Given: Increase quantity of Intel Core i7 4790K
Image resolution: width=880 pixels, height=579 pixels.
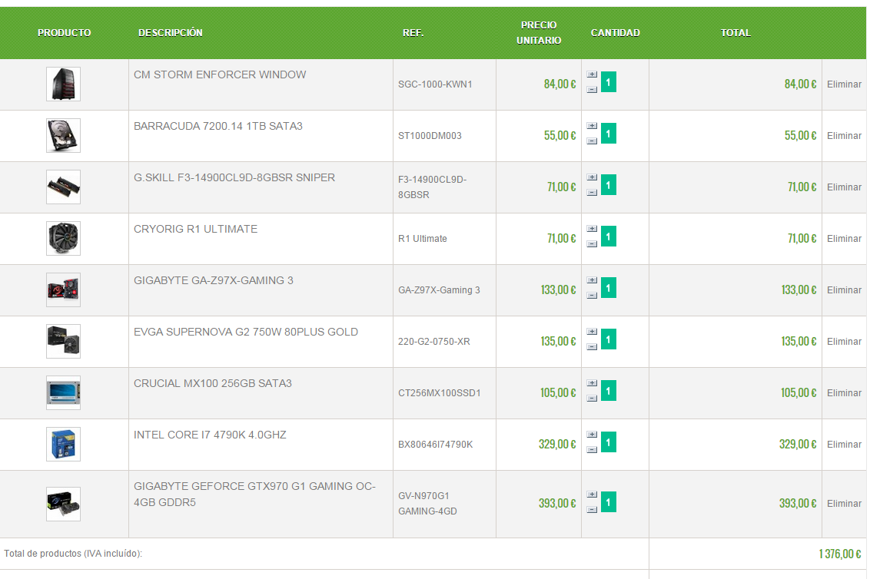Looking at the screenshot, I should (x=592, y=435).
